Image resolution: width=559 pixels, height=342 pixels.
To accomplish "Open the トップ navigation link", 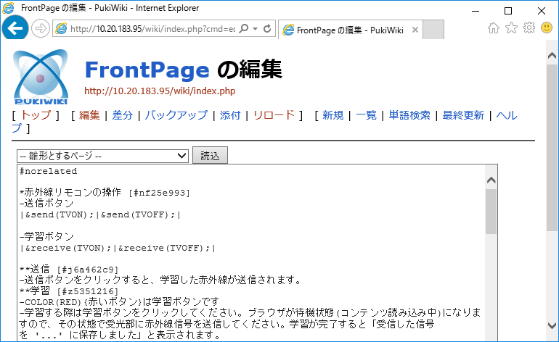I will [36, 115].
